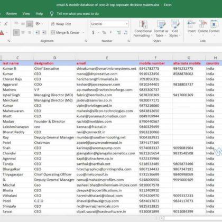Toggle Wrap Text

point(61,24)
